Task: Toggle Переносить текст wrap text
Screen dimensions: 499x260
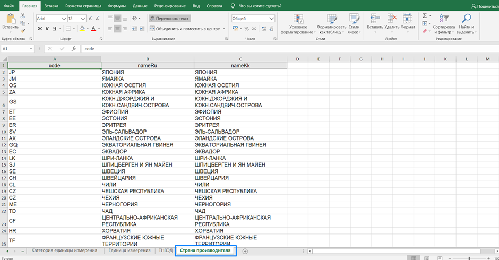Action: (x=169, y=19)
